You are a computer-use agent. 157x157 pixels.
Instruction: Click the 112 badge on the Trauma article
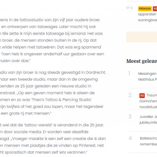pyautogui.click(x=142, y=96)
